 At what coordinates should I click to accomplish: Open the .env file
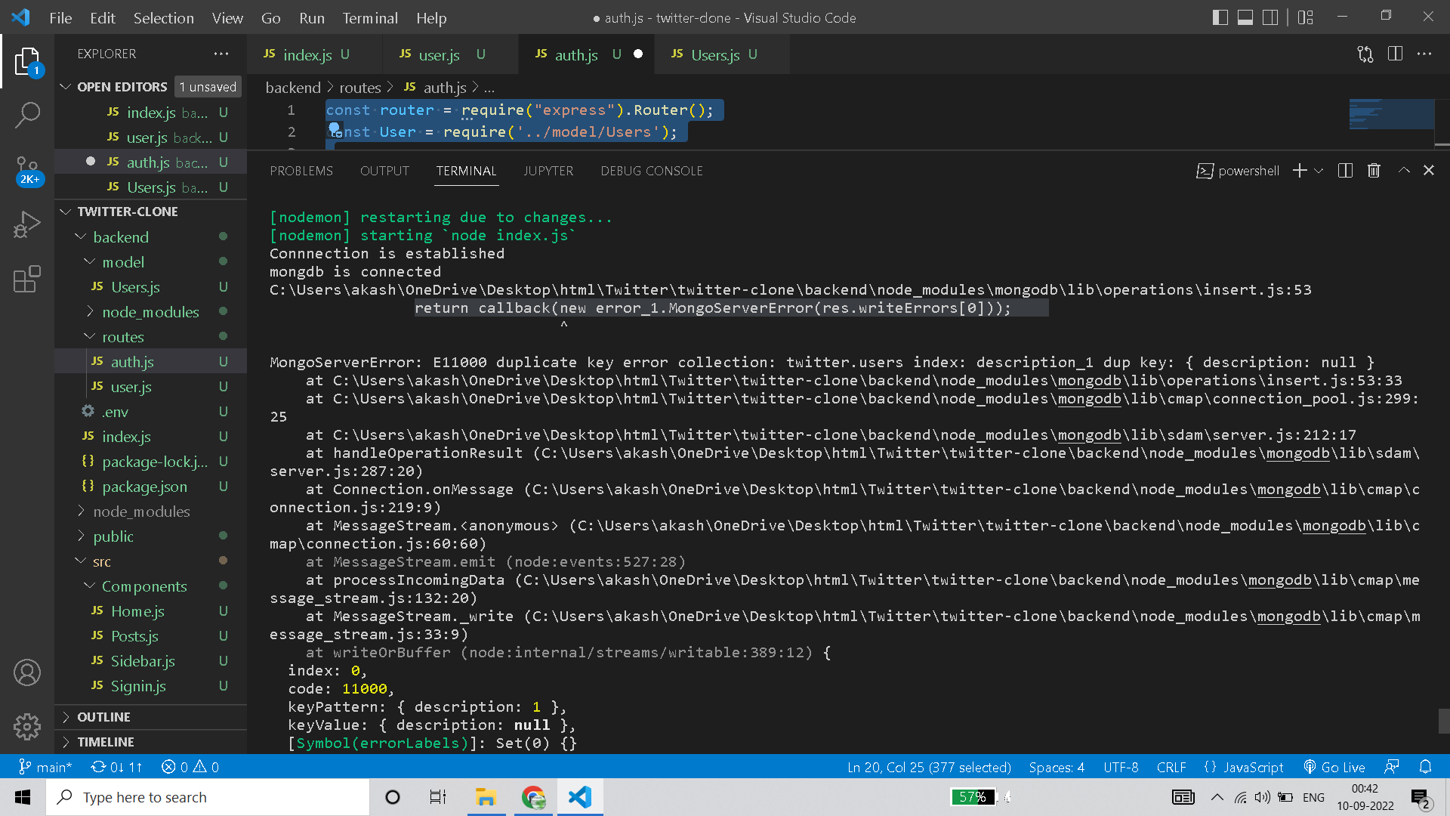(x=151, y=411)
